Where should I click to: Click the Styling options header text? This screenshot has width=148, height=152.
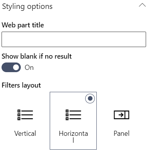click(x=27, y=7)
